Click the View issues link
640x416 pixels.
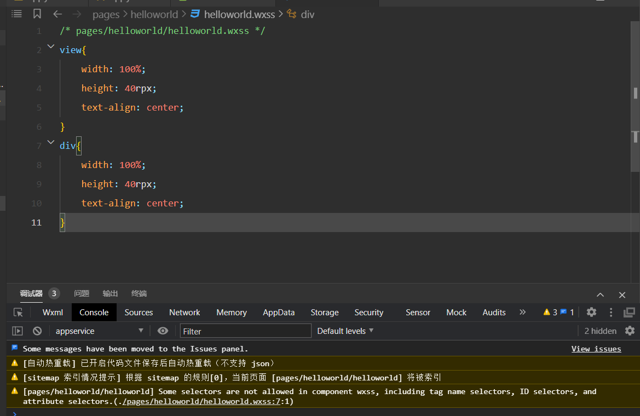click(x=596, y=349)
